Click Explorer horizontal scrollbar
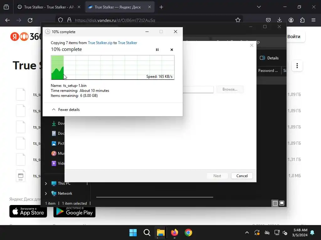 point(155,197)
